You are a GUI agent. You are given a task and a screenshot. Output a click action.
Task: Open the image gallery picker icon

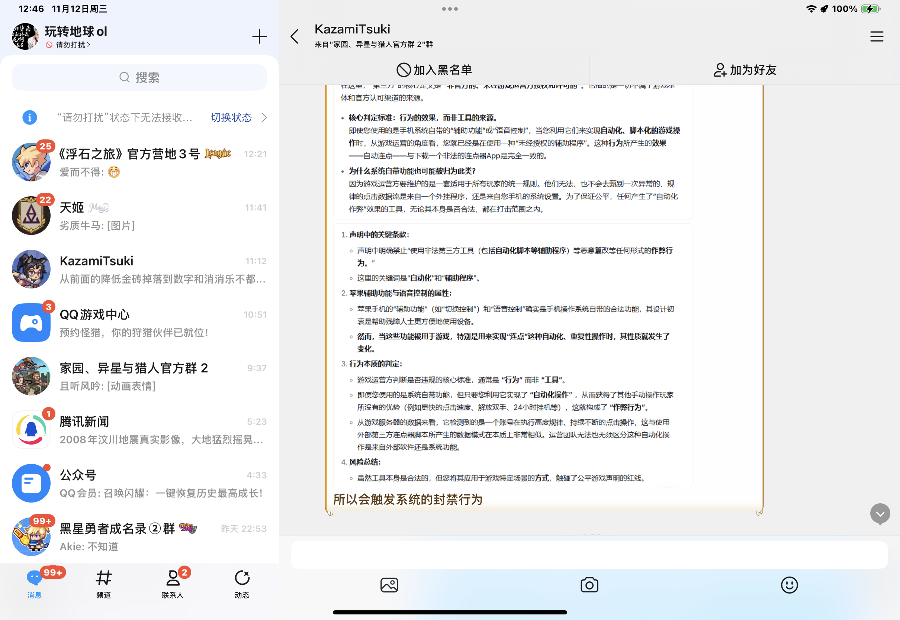coord(389,585)
